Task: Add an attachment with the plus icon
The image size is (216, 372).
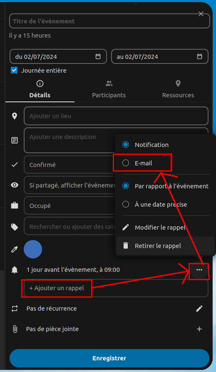Action: tap(199, 329)
